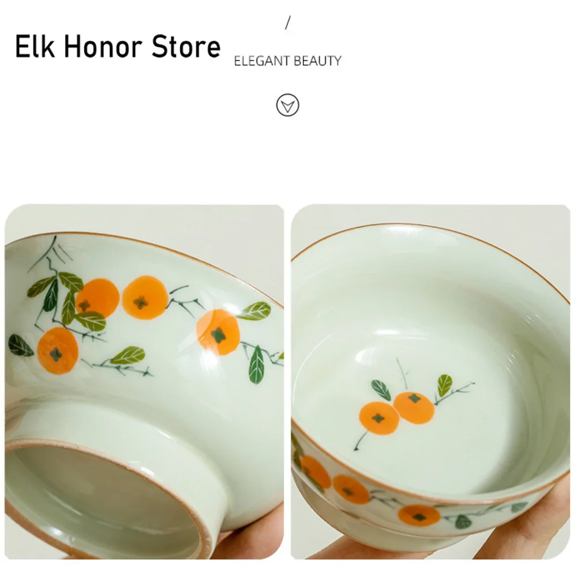Click the persimmon with glare in left photo
This screenshot has height=577, width=577.
[x=218, y=332]
